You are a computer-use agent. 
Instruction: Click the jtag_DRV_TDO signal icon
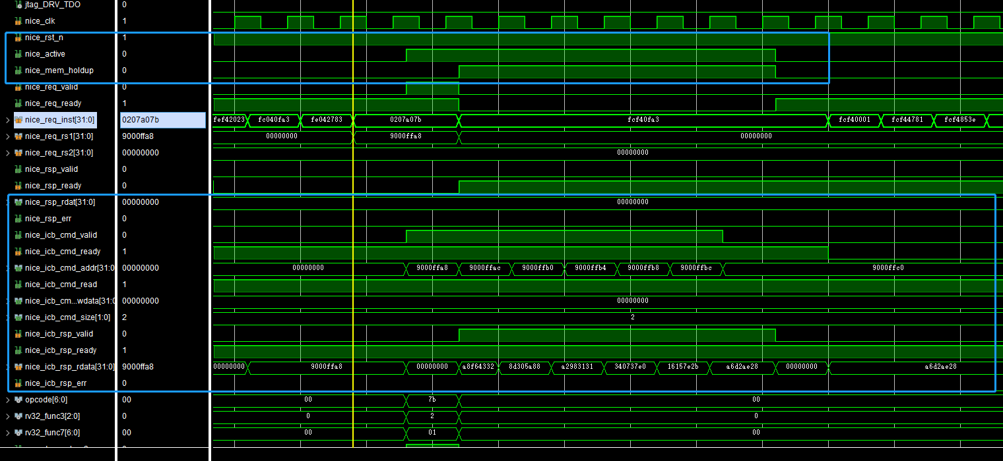tap(18, 5)
